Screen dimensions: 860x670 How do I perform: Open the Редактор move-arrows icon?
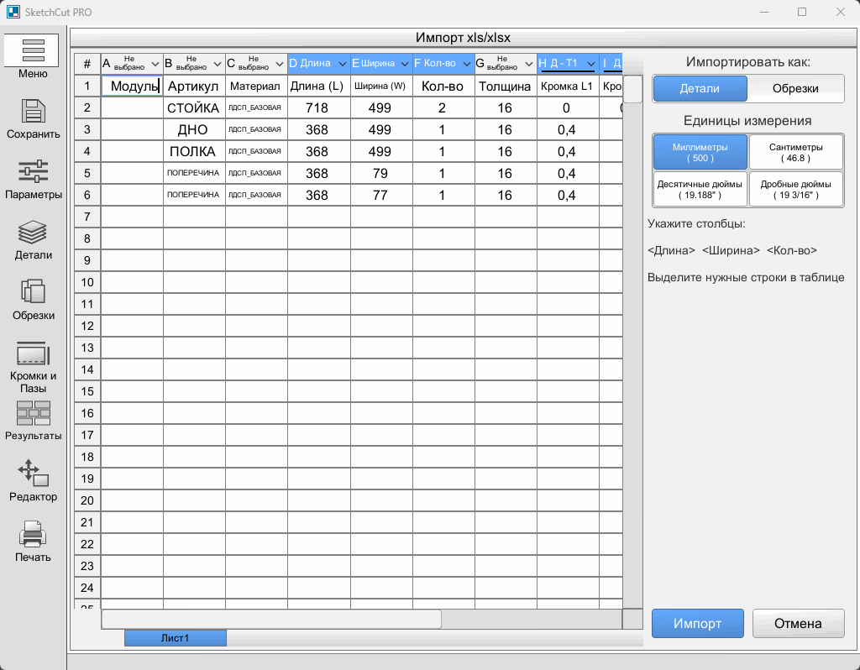pos(34,473)
